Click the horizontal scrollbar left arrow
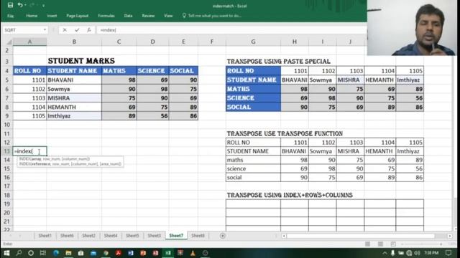This screenshot has width=460, height=258. [x=284, y=236]
